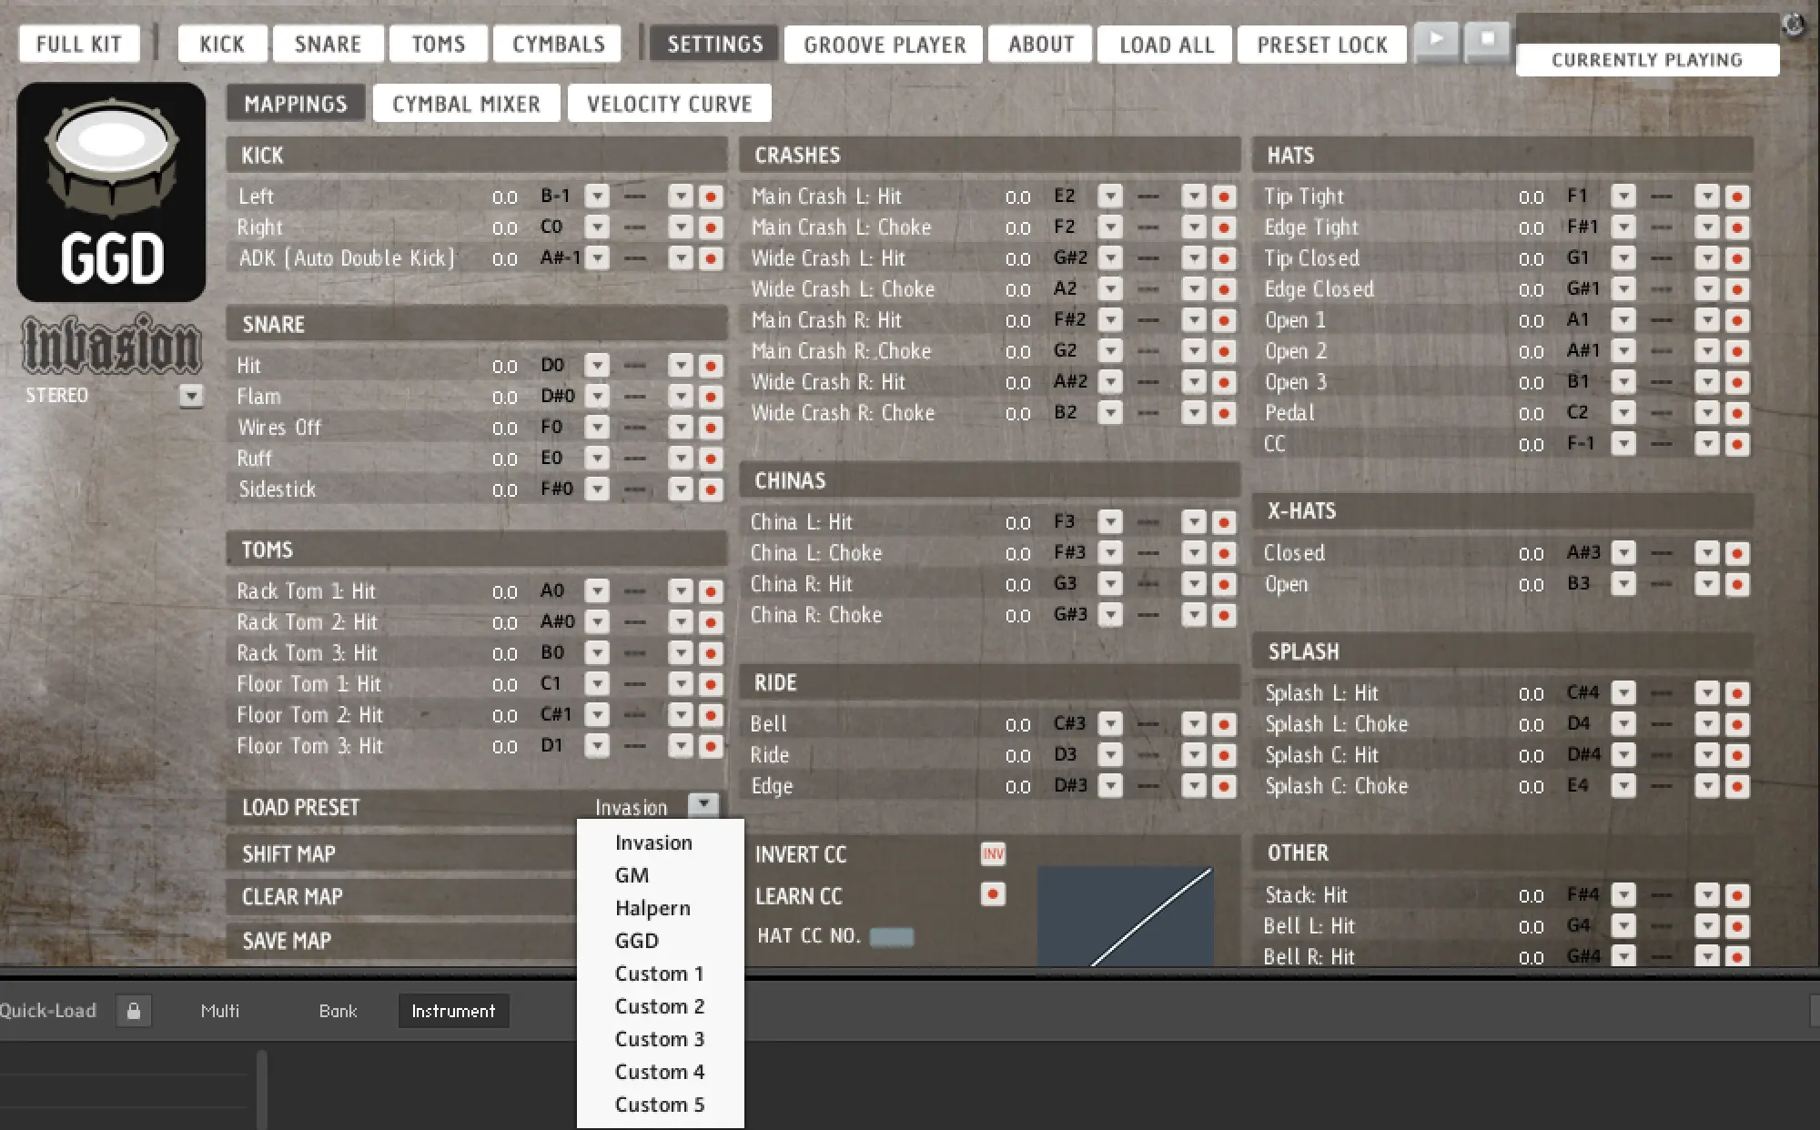This screenshot has width=1820, height=1130.
Task: Toggle the INV invert CC button
Action: (x=993, y=853)
